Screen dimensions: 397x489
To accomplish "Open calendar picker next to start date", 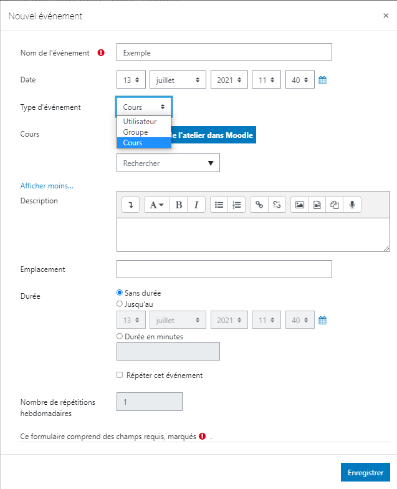I will (x=323, y=80).
